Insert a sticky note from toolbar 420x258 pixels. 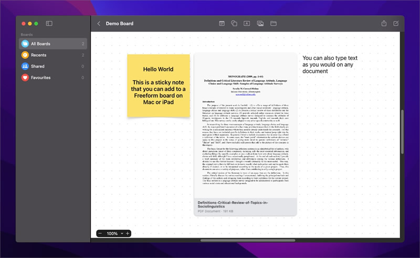[222, 24]
